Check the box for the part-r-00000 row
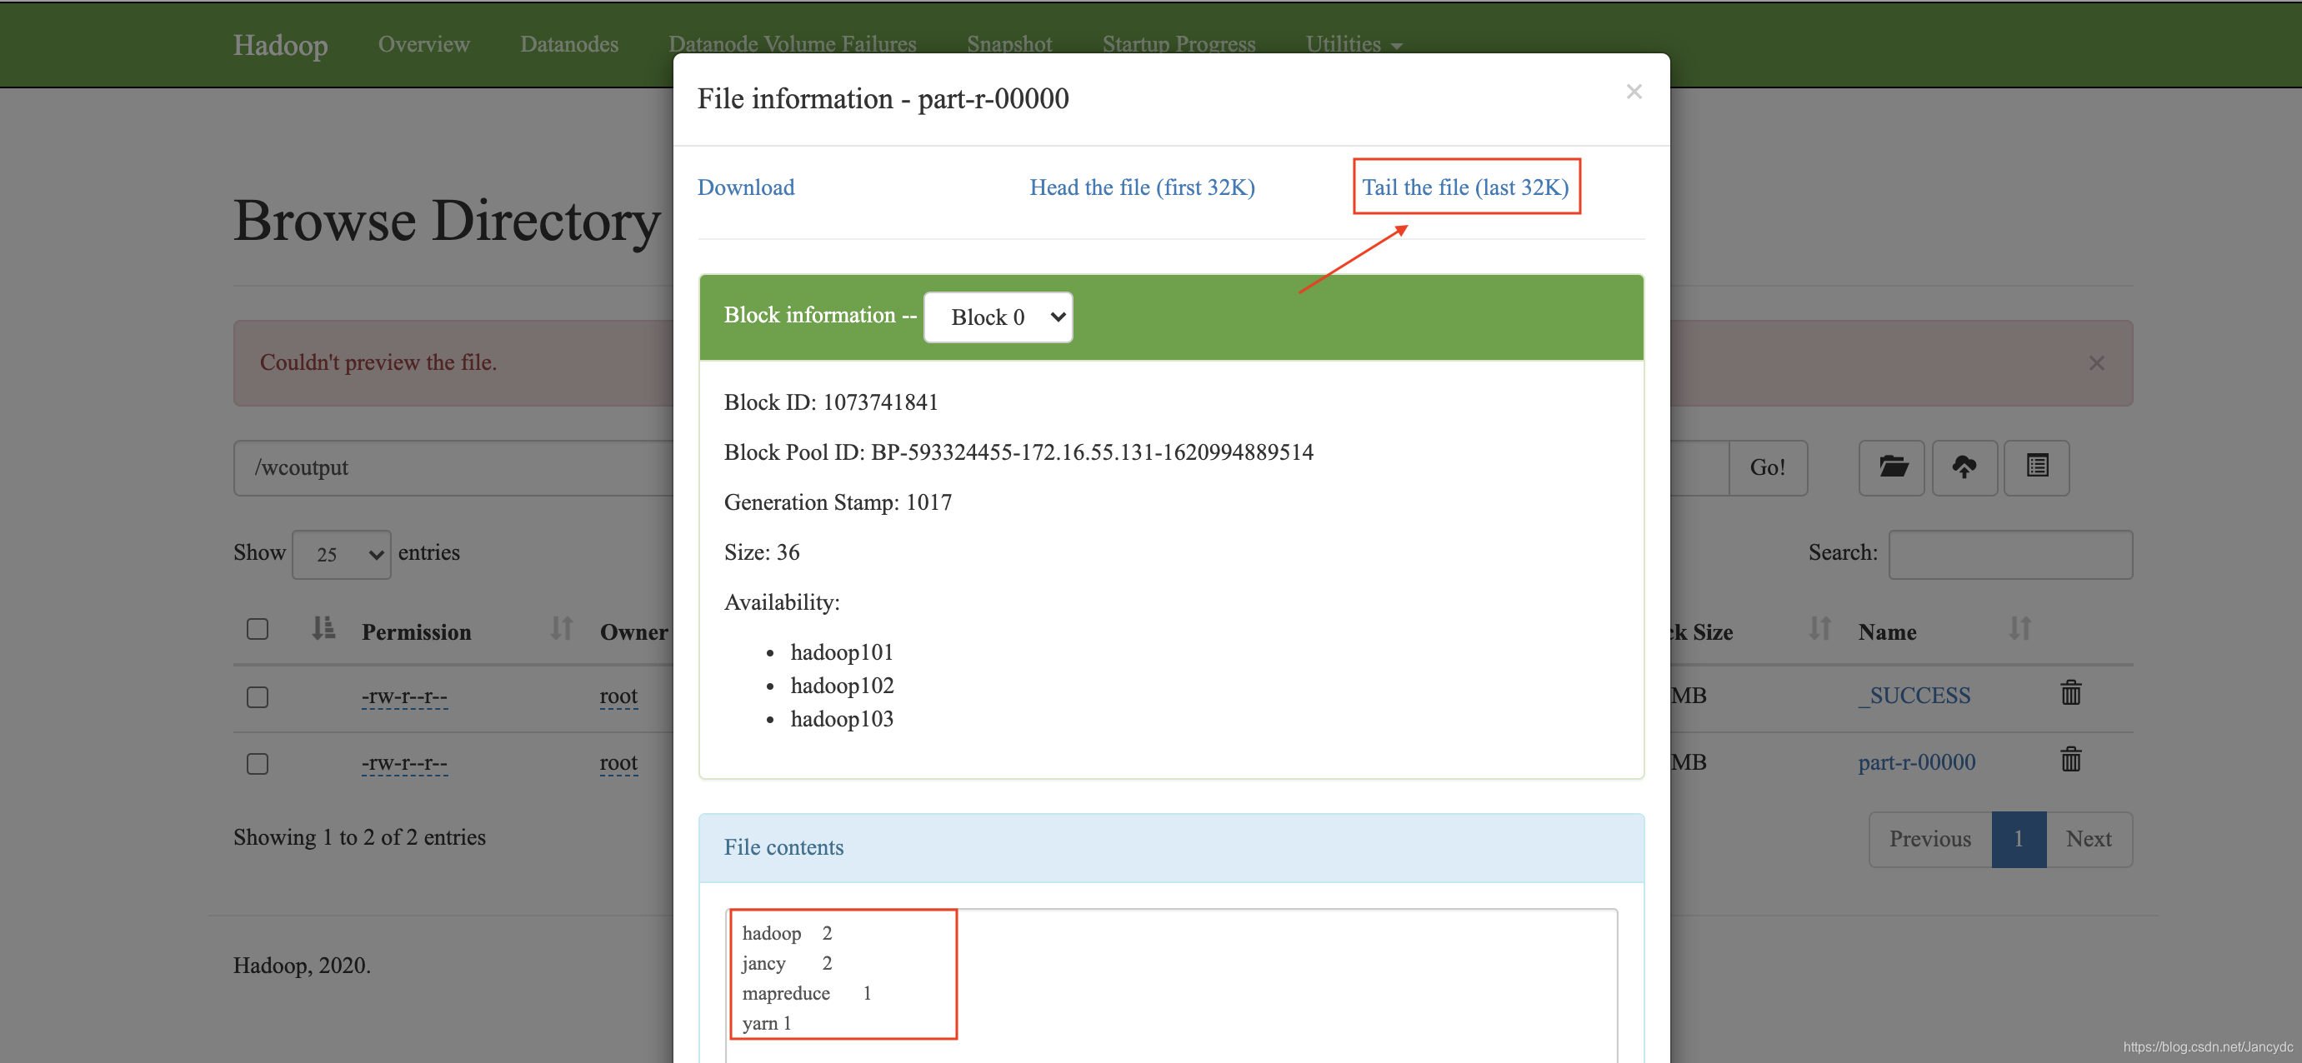 [258, 764]
